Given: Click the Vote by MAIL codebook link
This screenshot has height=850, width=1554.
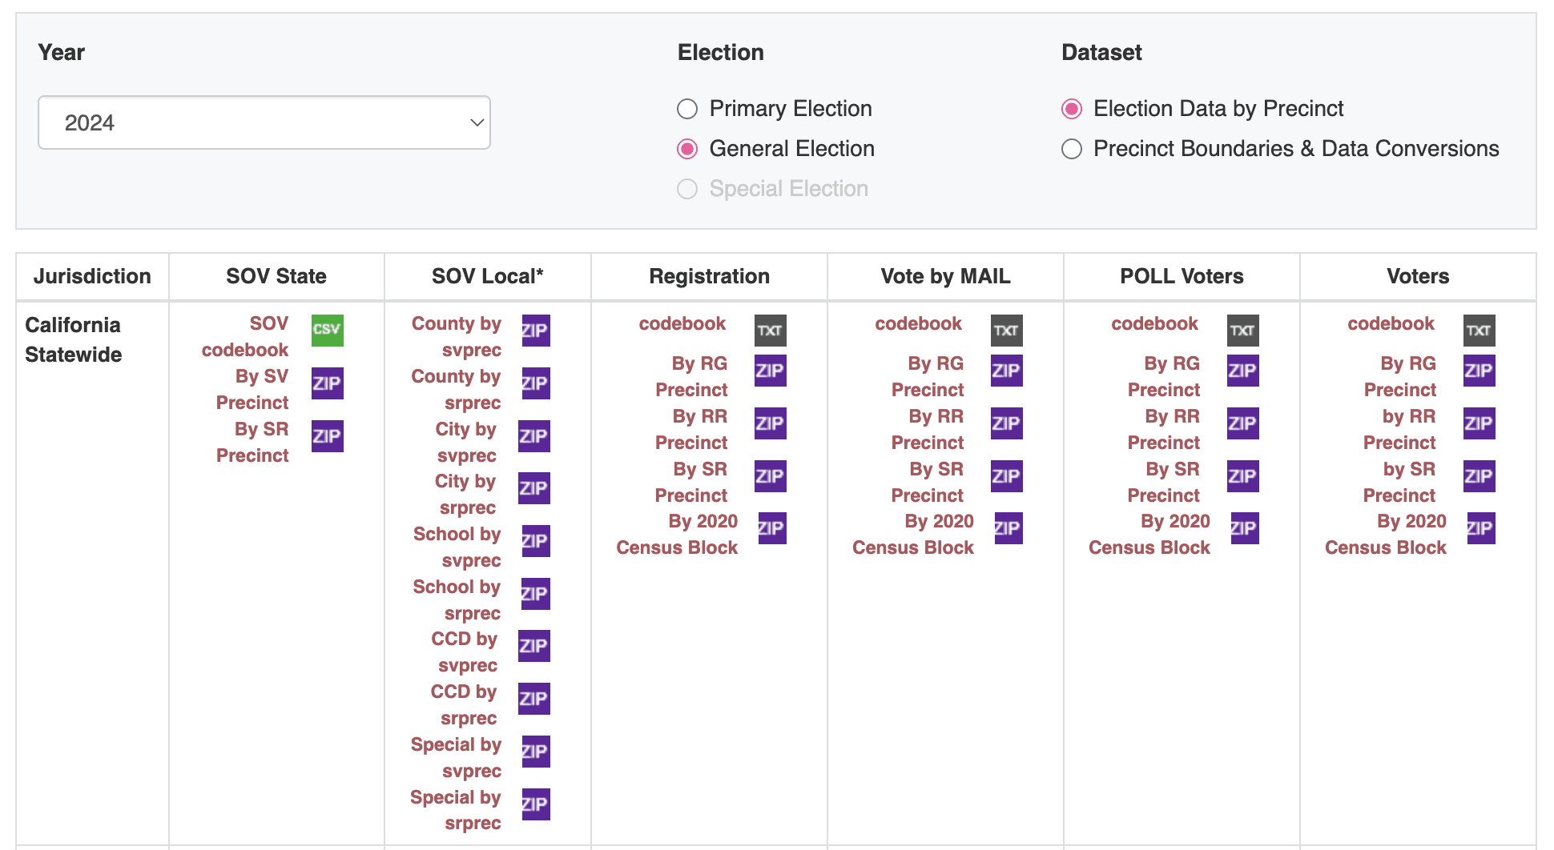Looking at the screenshot, I should (x=918, y=323).
